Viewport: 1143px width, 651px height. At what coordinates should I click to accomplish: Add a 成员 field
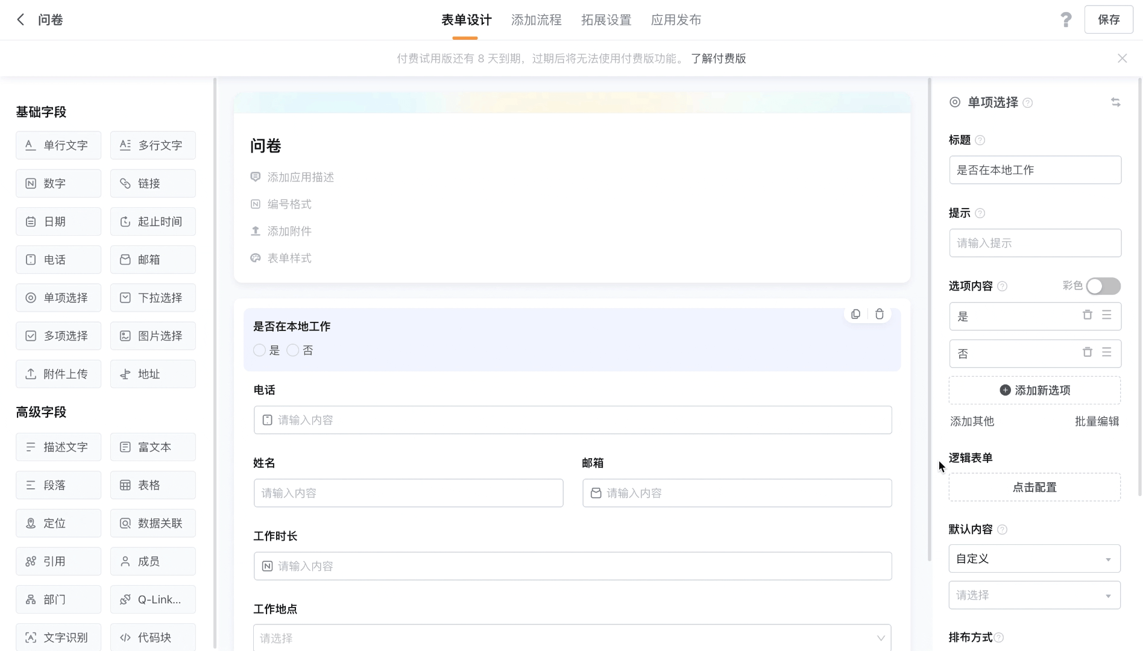click(153, 562)
